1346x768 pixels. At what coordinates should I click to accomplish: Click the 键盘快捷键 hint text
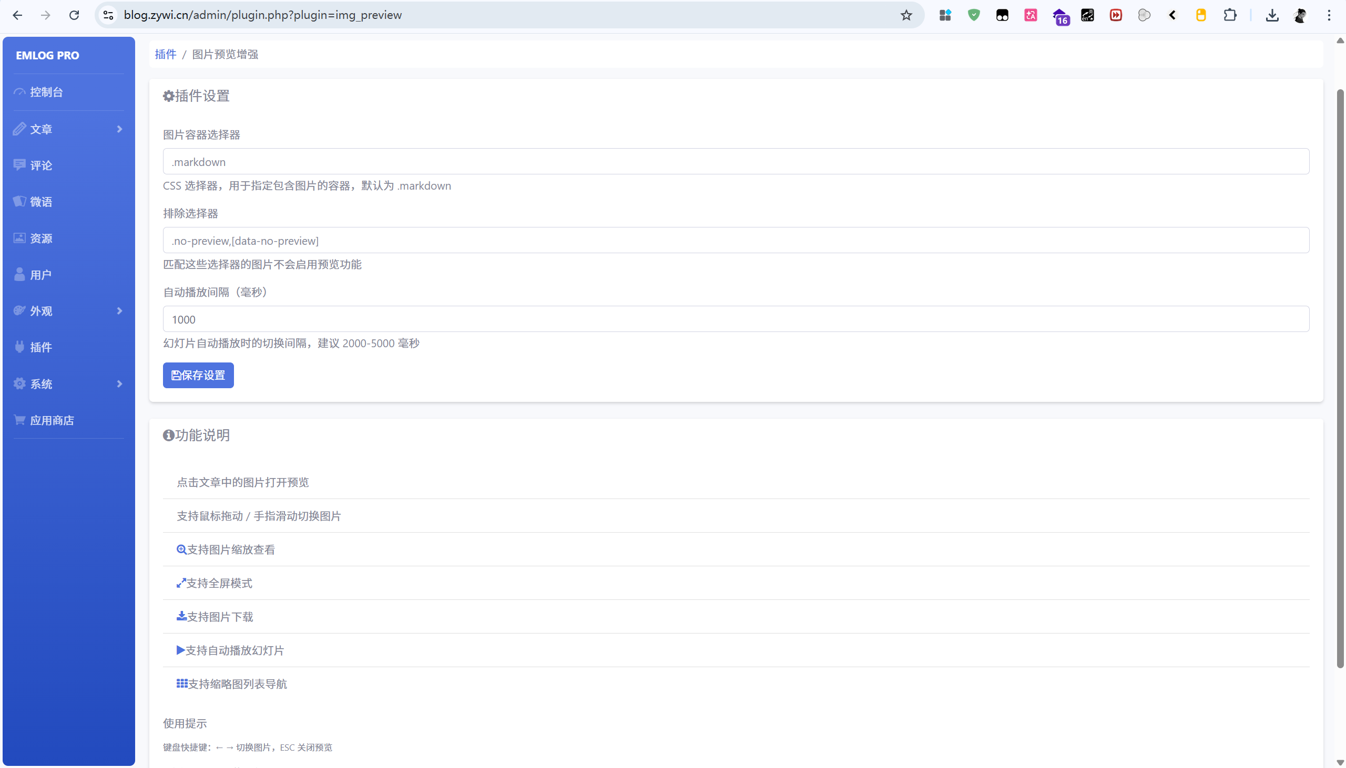(x=248, y=748)
